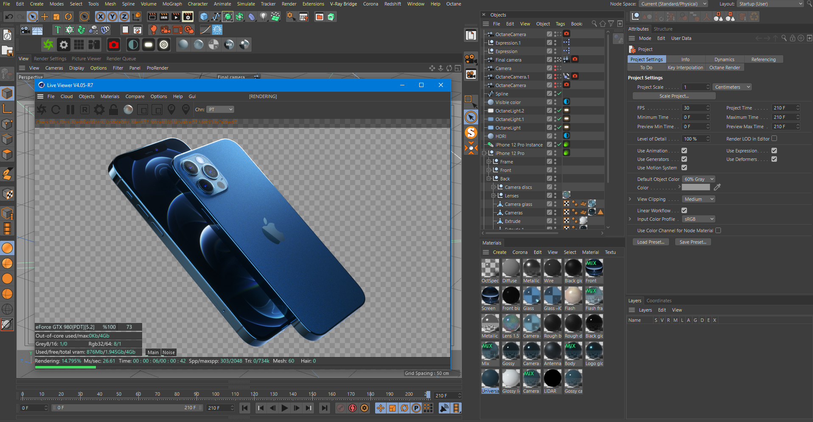This screenshot has width=813, height=422.
Task: Enable Use Color Channel for Node Material
Action: pyautogui.click(x=718, y=231)
